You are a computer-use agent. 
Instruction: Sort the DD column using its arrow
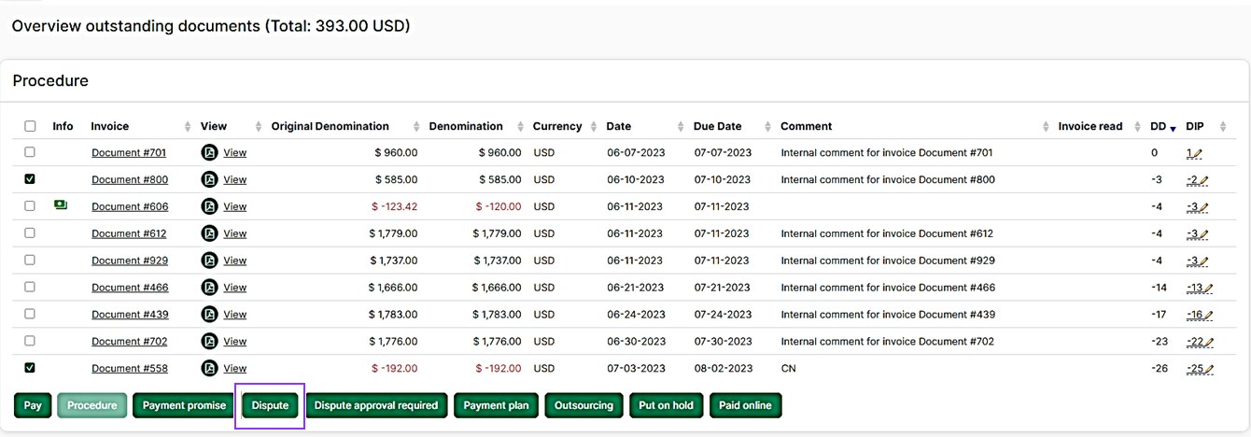click(x=1173, y=128)
